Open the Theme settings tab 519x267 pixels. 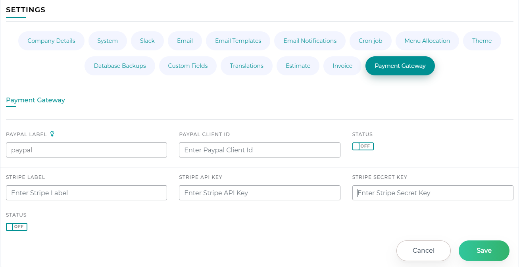[x=482, y=41]
